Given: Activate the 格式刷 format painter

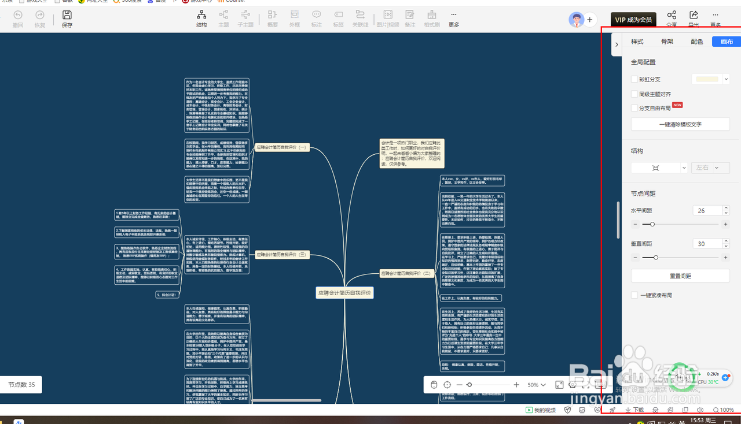Looking at the screenshot, I should point(432,15).
